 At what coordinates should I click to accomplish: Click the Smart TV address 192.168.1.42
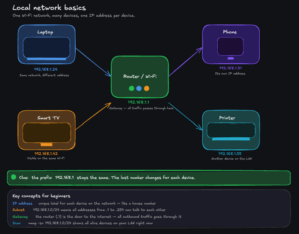click(46, 153)
